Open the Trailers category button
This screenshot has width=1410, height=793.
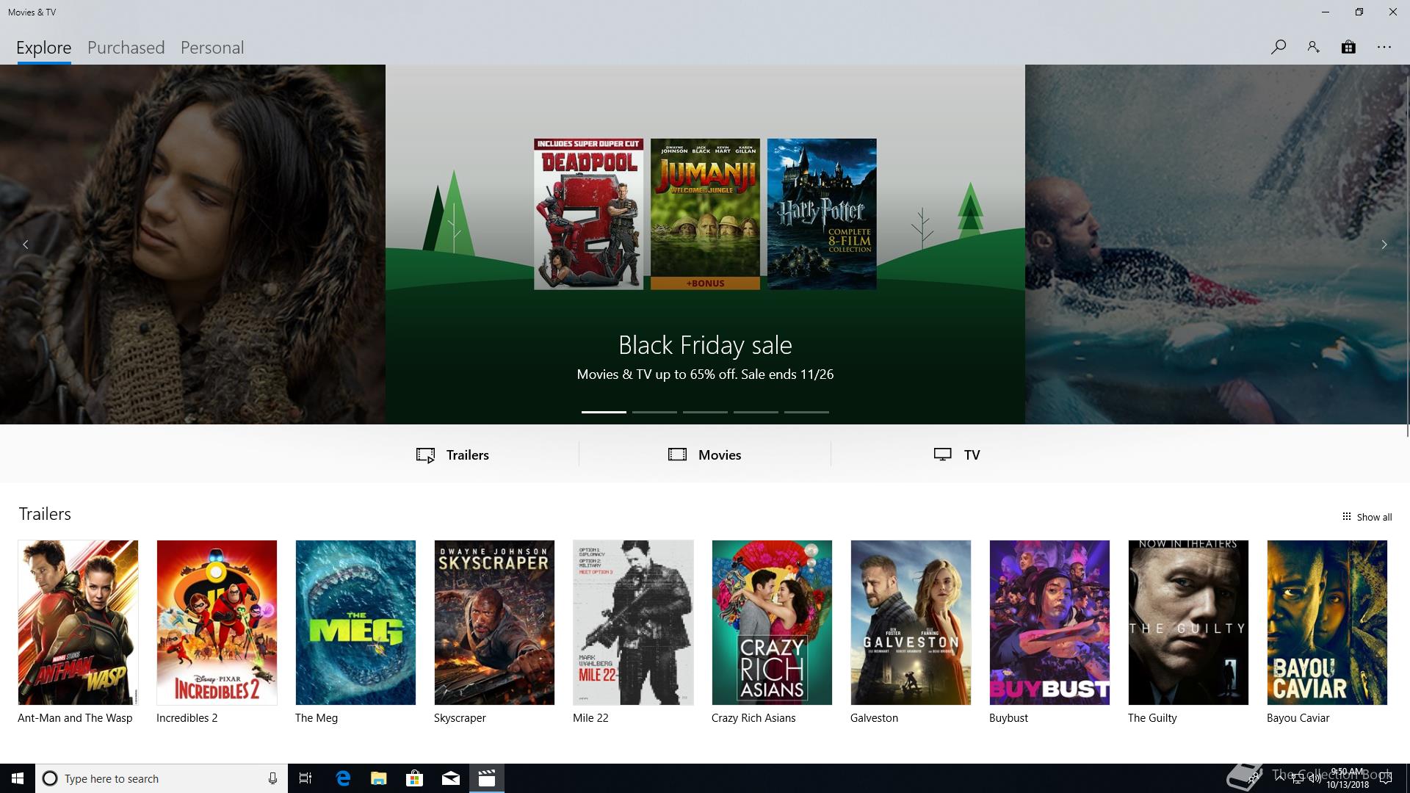coord(452,455)
